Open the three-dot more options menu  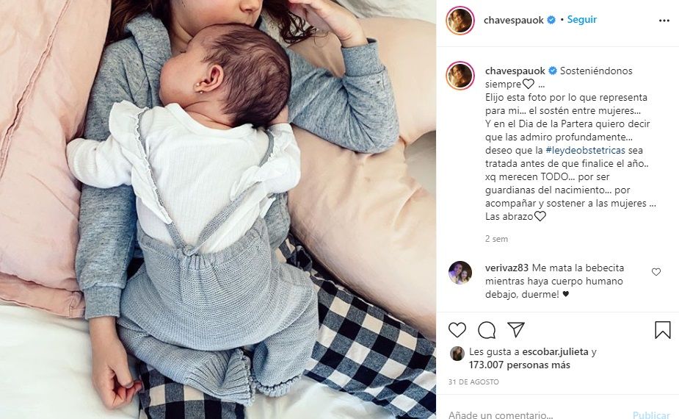click(664, 21)
